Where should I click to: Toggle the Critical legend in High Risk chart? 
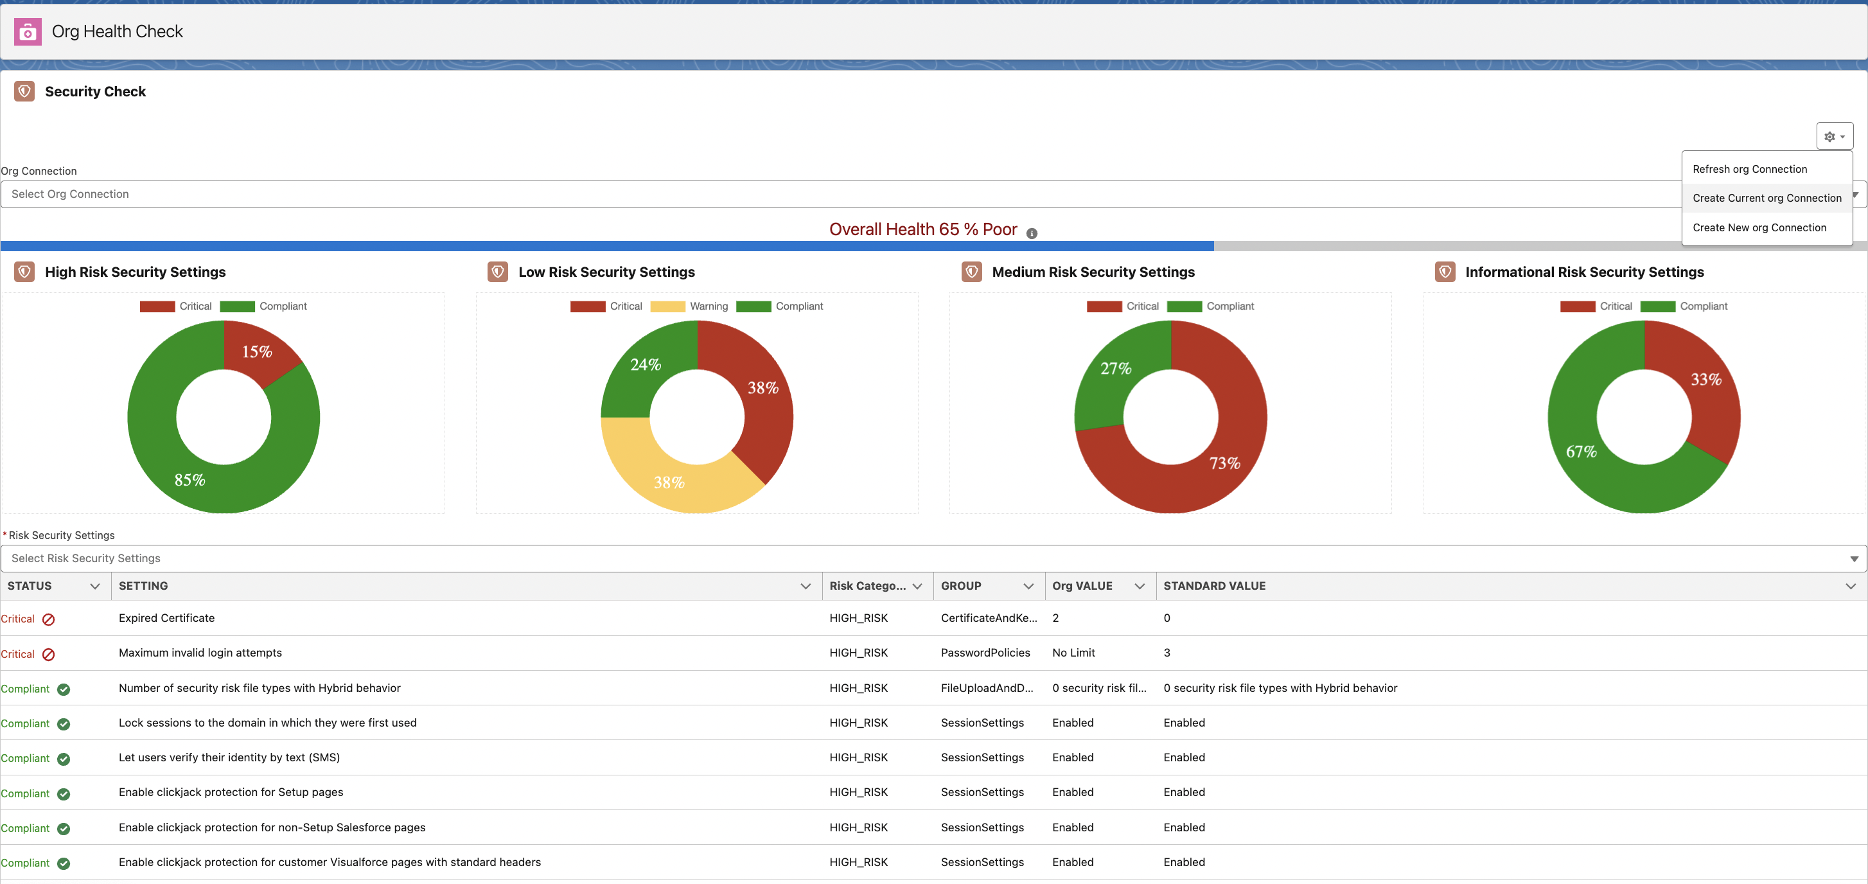pyautogui.click(x=176, y=306)
